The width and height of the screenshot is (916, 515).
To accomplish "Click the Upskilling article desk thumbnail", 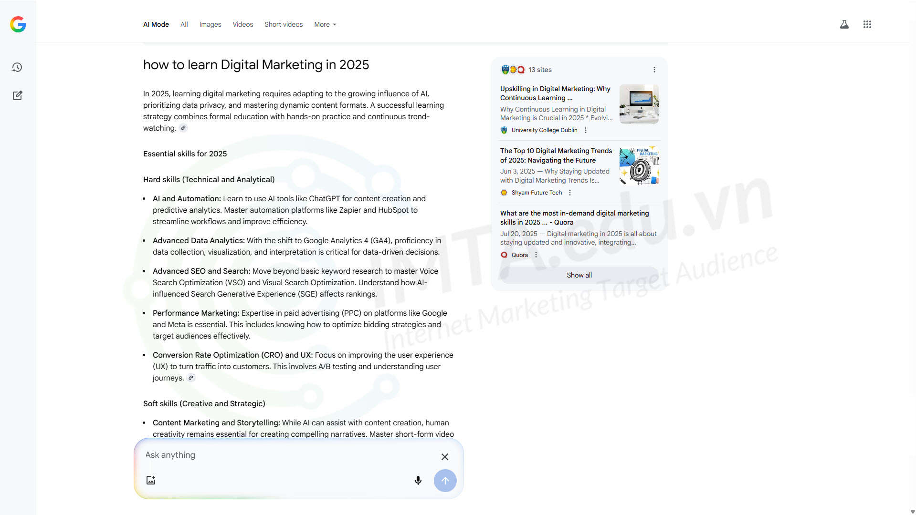I will [639, 104].
